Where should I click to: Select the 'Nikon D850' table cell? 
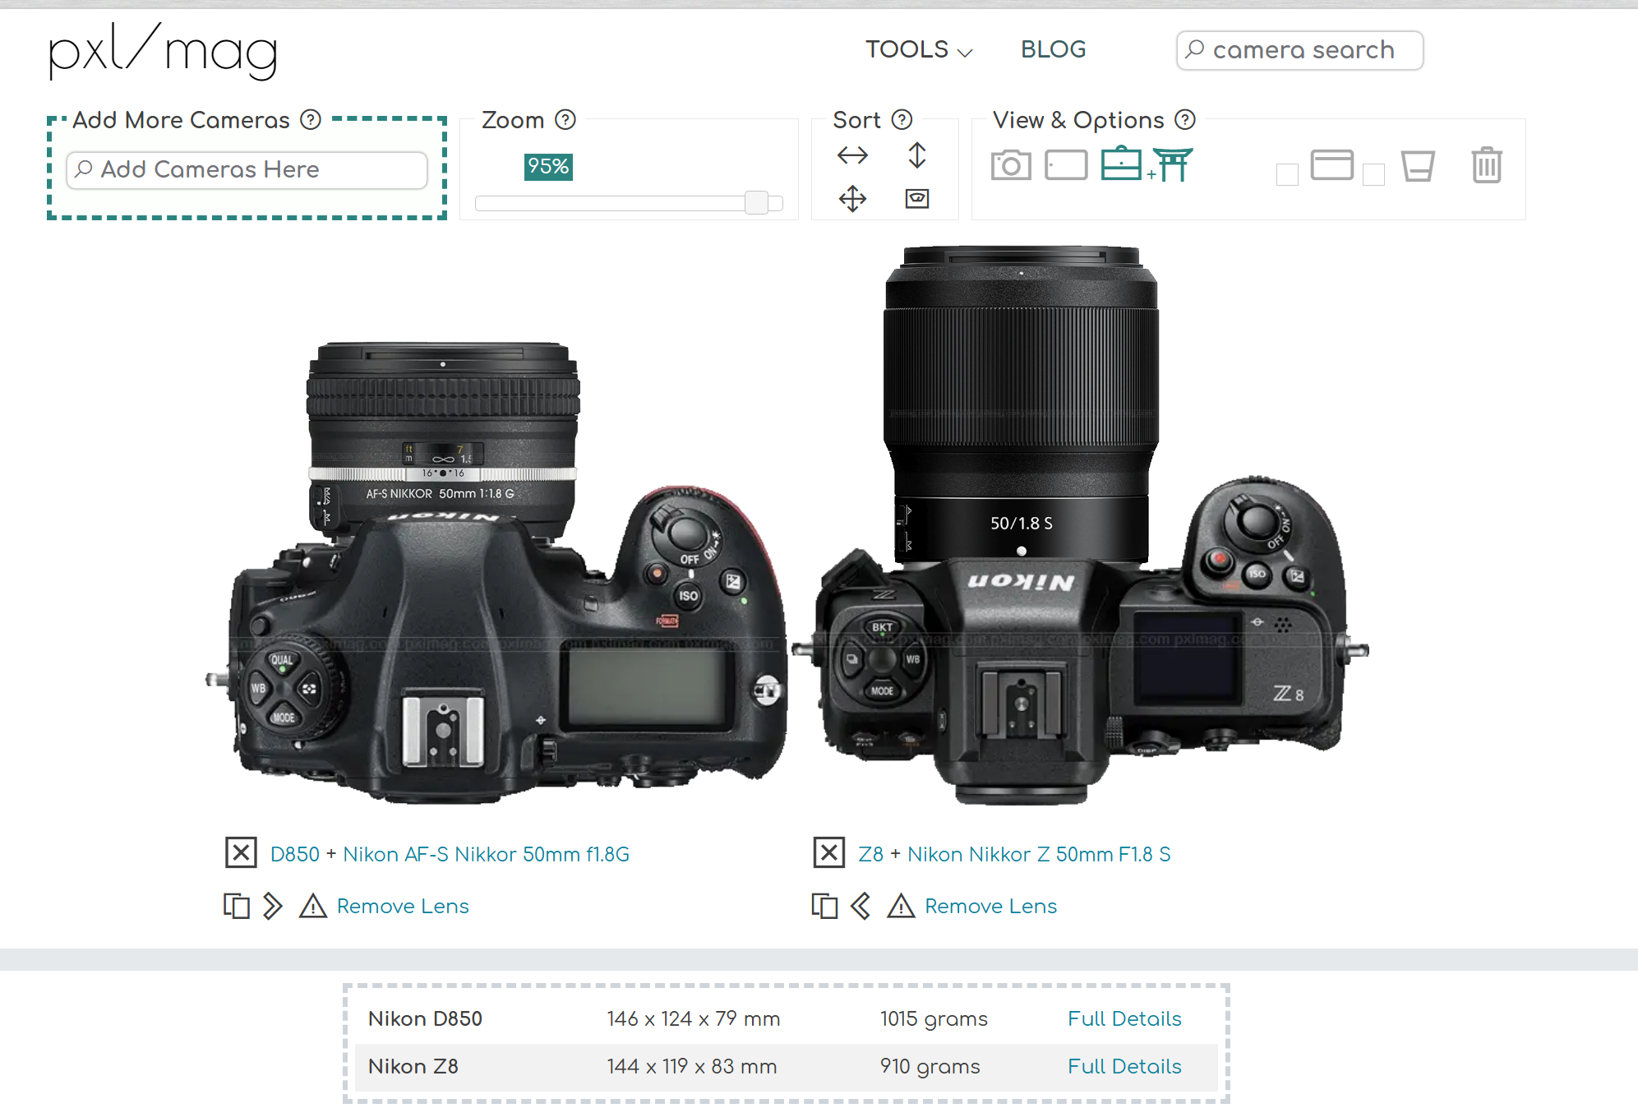click(x=425, y=1018)
